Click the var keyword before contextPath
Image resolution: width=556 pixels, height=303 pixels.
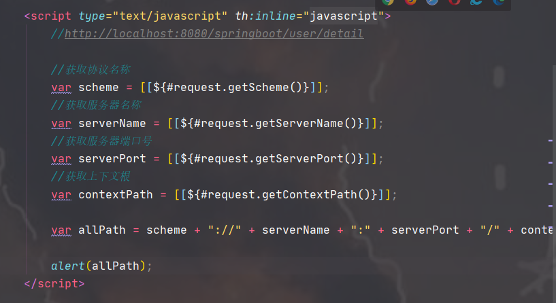pos(61,195)
